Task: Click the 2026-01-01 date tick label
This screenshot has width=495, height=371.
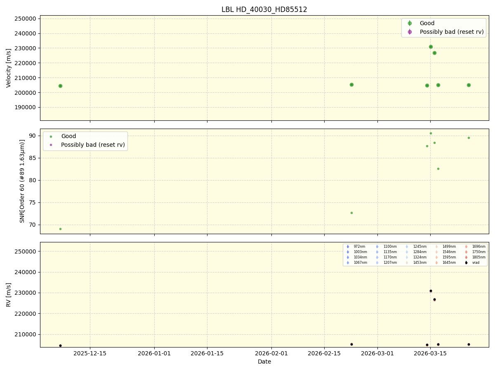Action: [x=154, y=353]
